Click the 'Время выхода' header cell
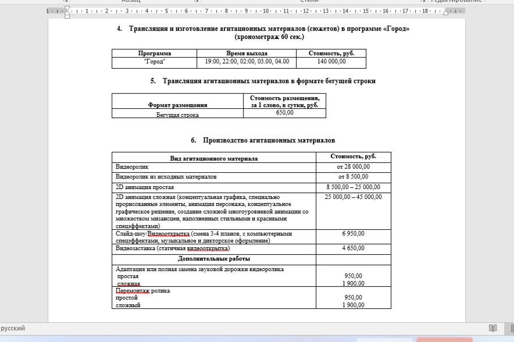The image size is (514, 342). click(247, 53)
